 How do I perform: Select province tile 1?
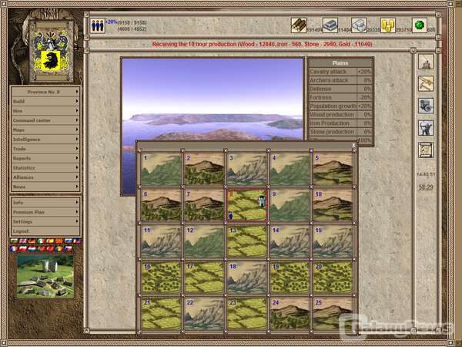(161, 170)
